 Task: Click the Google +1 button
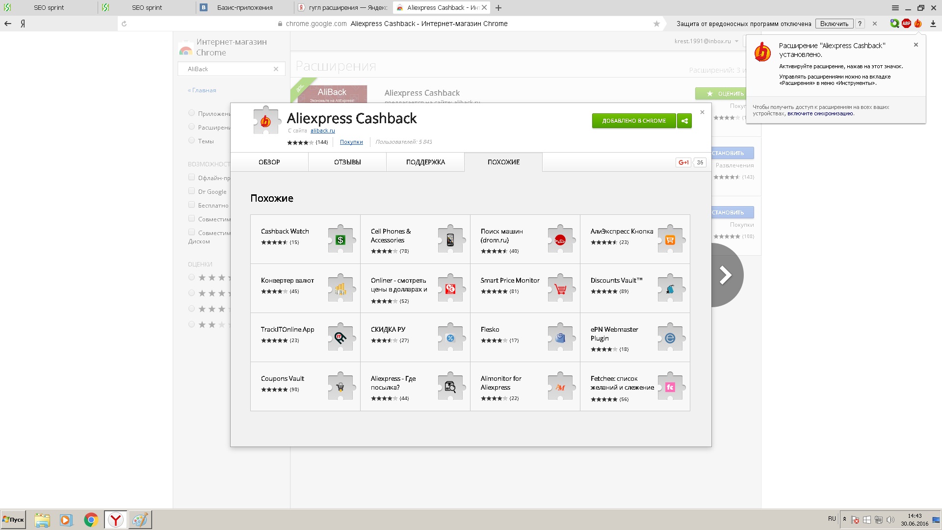(x=683, y=162)
